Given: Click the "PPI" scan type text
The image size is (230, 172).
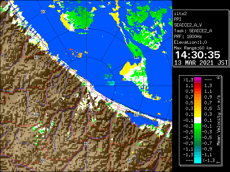Looking at the screenshot, I should tap(178, 19).
